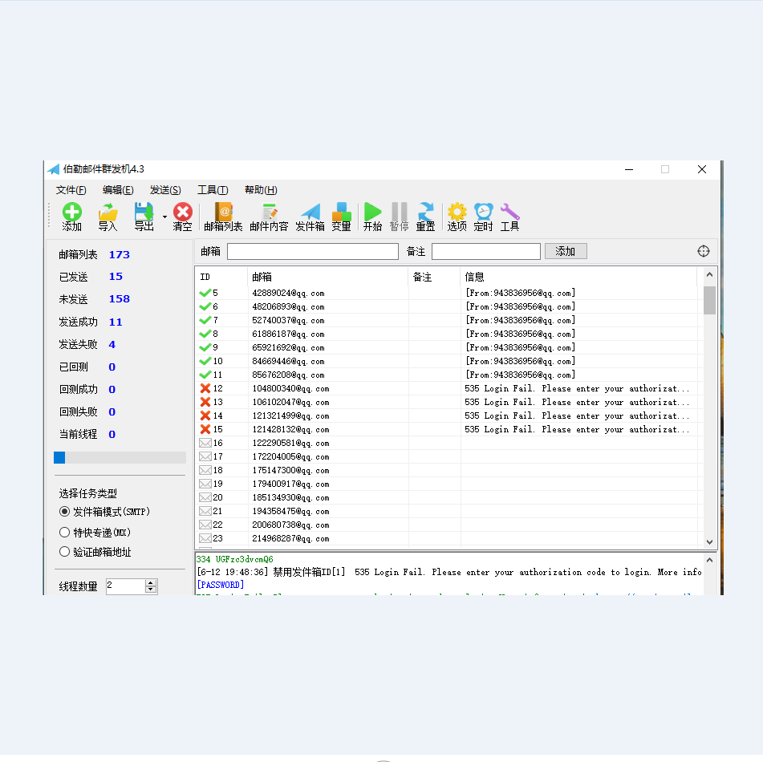Screen dimensions: 763x762
Task: Select 发件箱模式(SMTP) radio button
Action: coord(65,512)
